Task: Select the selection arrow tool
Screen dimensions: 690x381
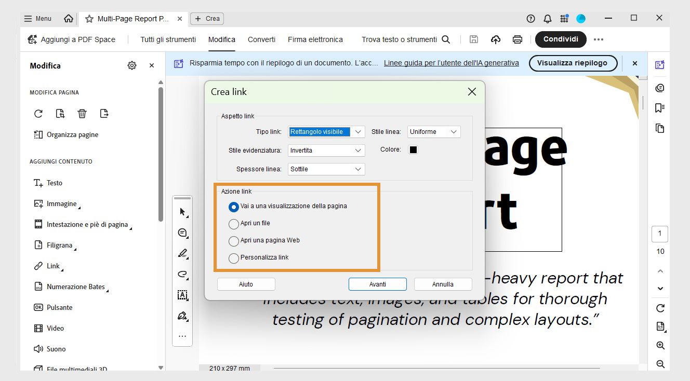Action: point(182,212)
